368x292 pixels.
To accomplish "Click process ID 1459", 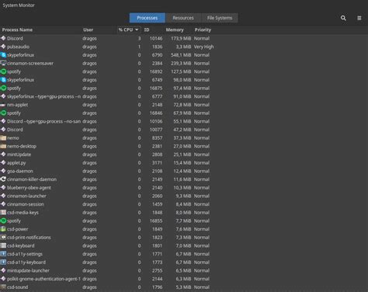I will pos(157,204).
